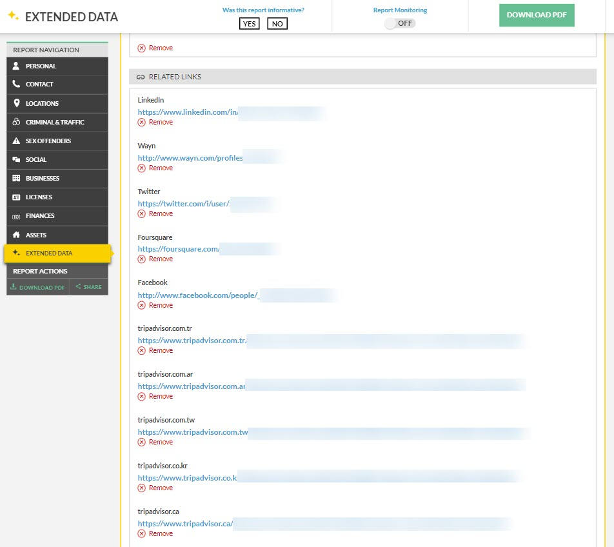Go to the Locations section label
Screen dimensions: 614x547
[x=42, y=103]
